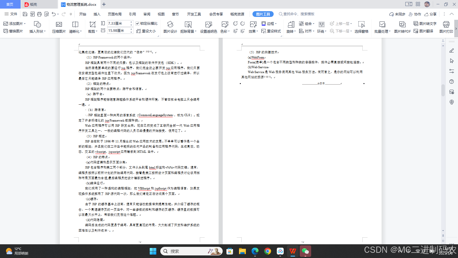
Task: Click the Add Picture (添加图片) icon
Action: 6,24
